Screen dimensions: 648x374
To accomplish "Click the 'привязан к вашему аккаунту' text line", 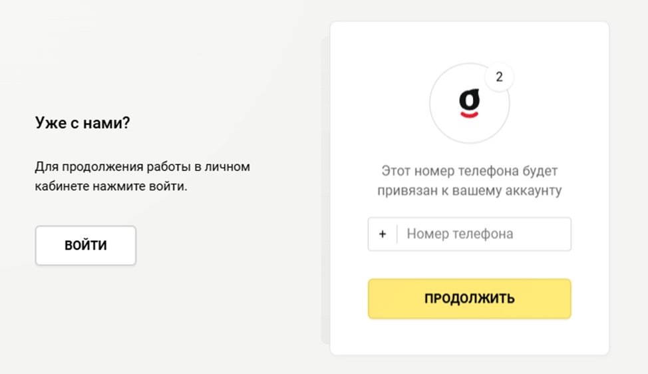I will (x=470, y=191).
